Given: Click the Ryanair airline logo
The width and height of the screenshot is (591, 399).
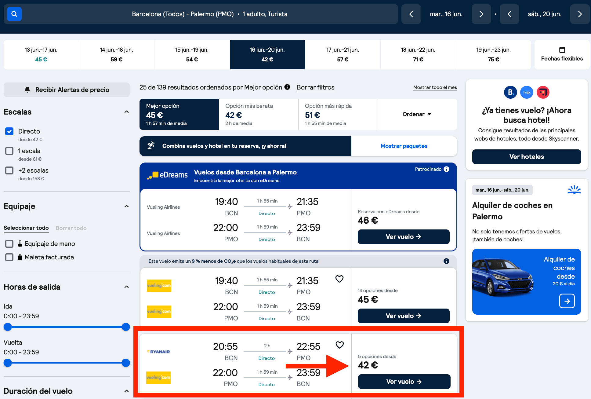Looking at the screenshot, I should click(158, 352).
